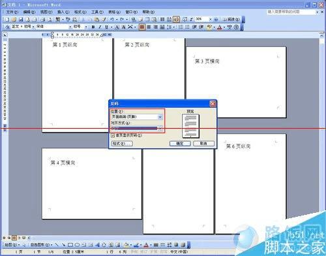
Task: Click the Format (格式) button in dialog
Action: pyautogui.click(x=122, y=144)
